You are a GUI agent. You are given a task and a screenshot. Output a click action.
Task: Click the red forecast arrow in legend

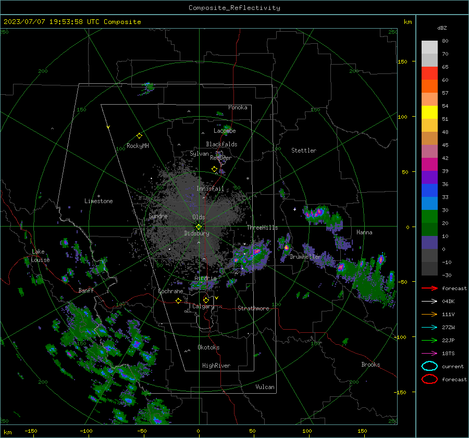(429, 288)
